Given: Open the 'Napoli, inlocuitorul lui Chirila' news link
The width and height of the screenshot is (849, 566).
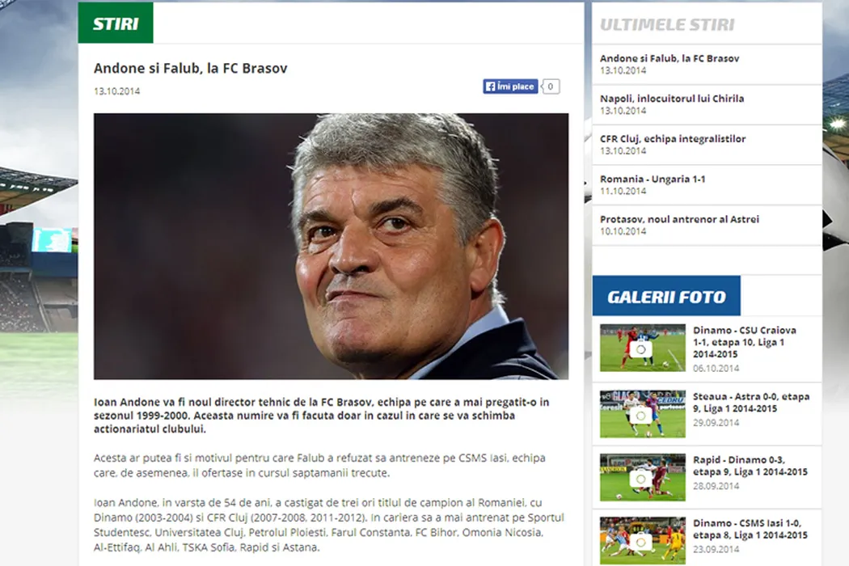Looking at the screenshot, I should (x=672, y=99).
